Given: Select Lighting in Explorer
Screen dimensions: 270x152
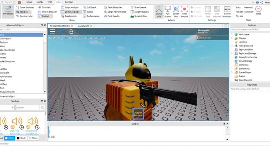Looking at the screenshot, I should coord(243,42).
